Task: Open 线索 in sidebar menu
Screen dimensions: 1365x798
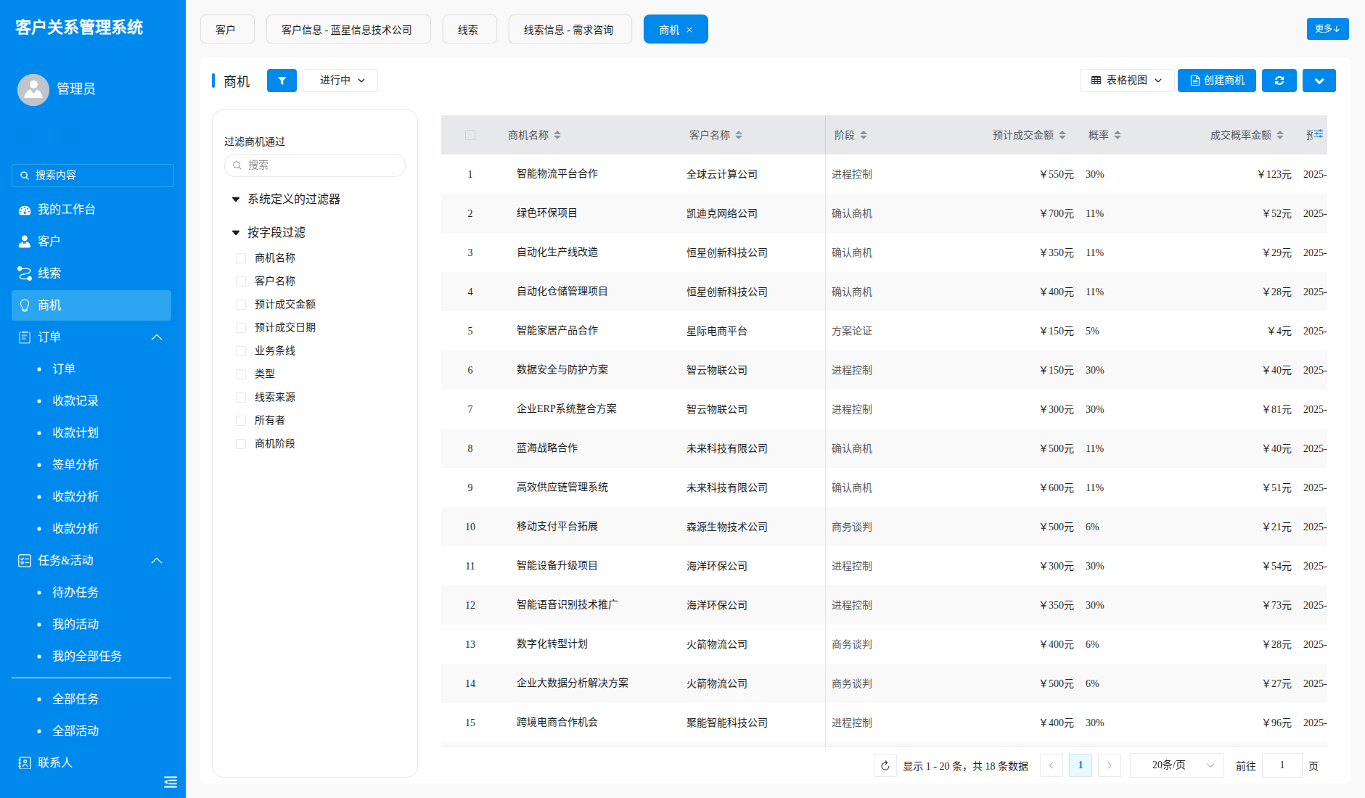Action: tap(91, 273)
